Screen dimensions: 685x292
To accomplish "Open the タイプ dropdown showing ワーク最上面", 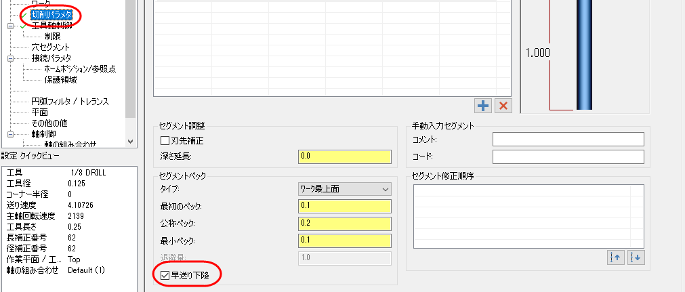I will click(345, 189).
